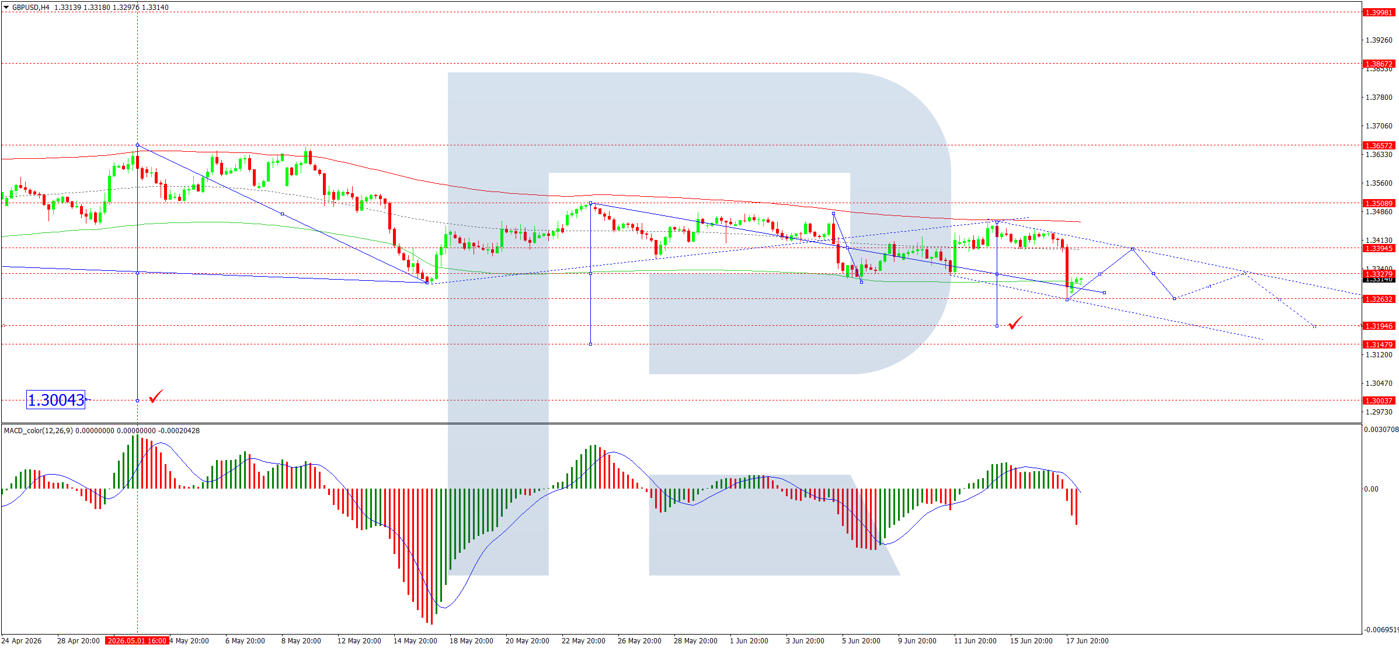Image resolution: width=1399 pixels, height=648 pixels.
Task: Click the 14 May 20:00 date label
Action: coord(415,641)
